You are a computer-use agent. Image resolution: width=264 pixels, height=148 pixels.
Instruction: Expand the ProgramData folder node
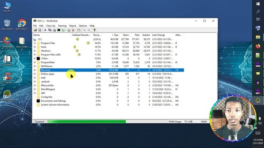[35, 62]
